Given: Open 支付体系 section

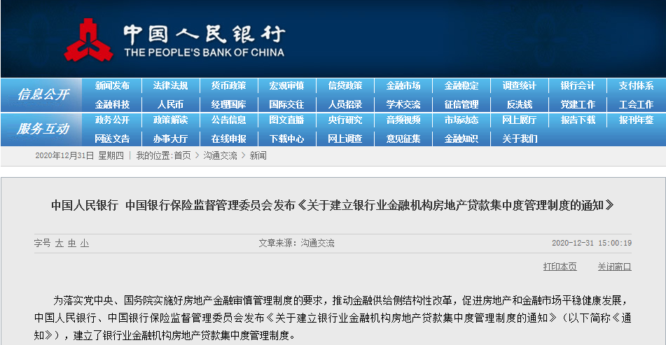Looking at the screenshot, I should [x=636, y=85].
